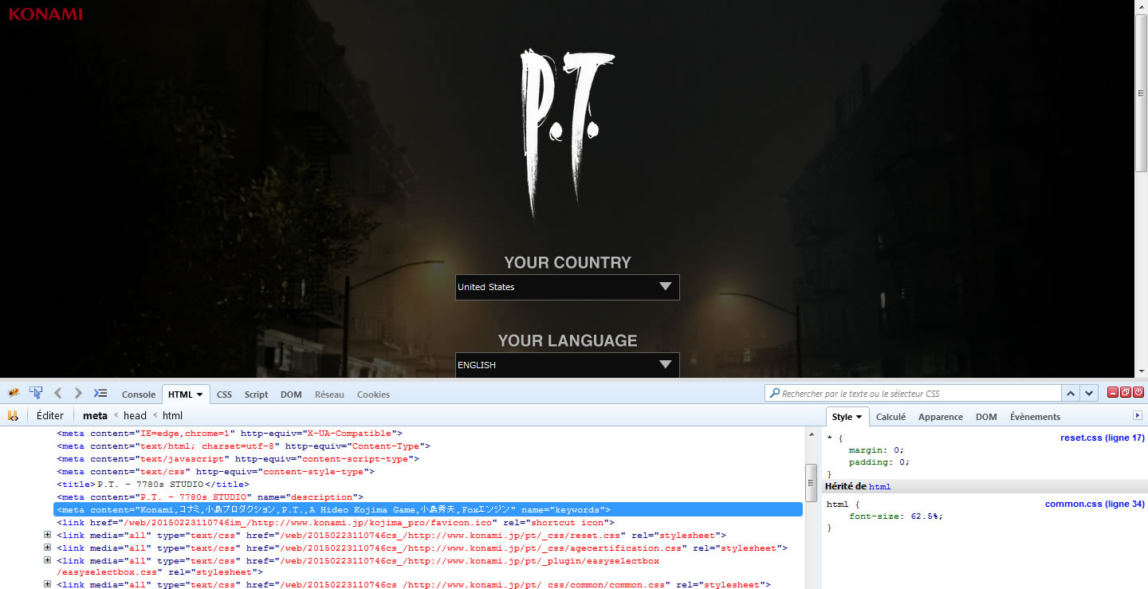Open the Évènements side tab
This screenshot has height=589, width=1148.
(1035, 417)
